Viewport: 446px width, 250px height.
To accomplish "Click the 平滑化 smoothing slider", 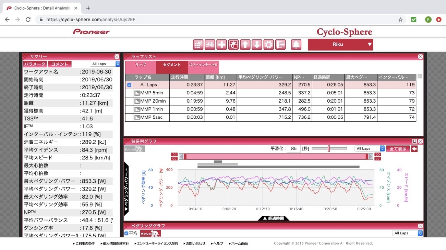I will click(329, 149).
